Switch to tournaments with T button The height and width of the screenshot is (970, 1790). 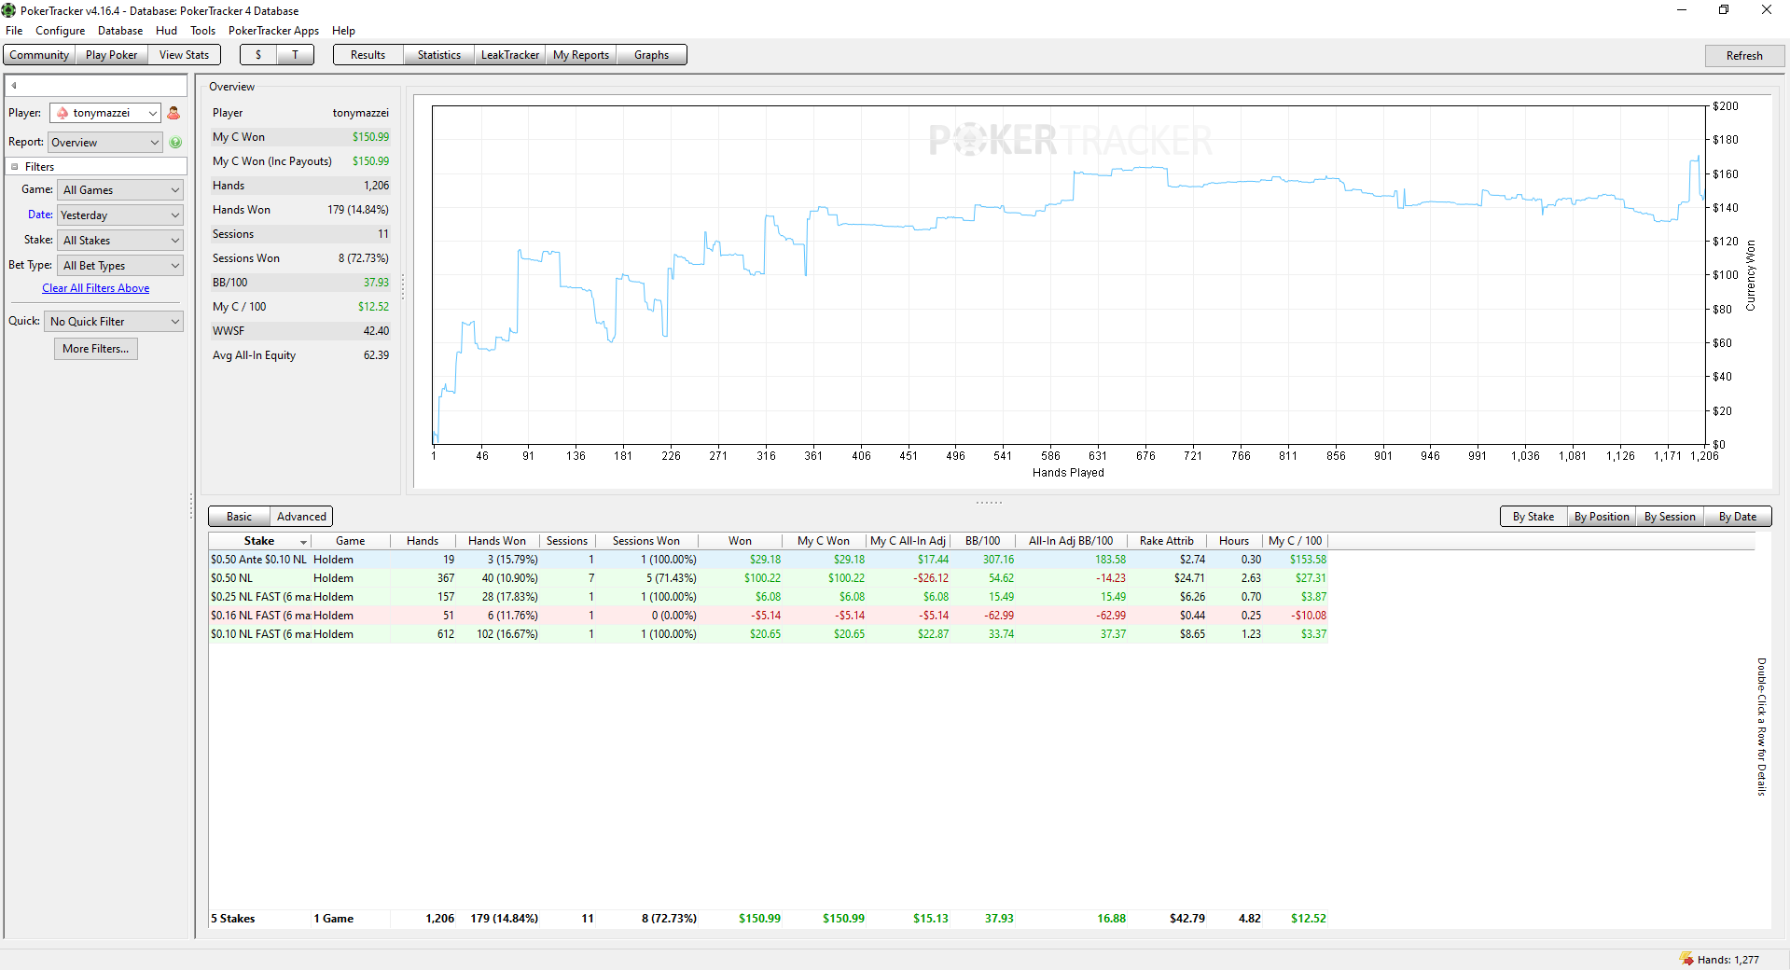295,55
